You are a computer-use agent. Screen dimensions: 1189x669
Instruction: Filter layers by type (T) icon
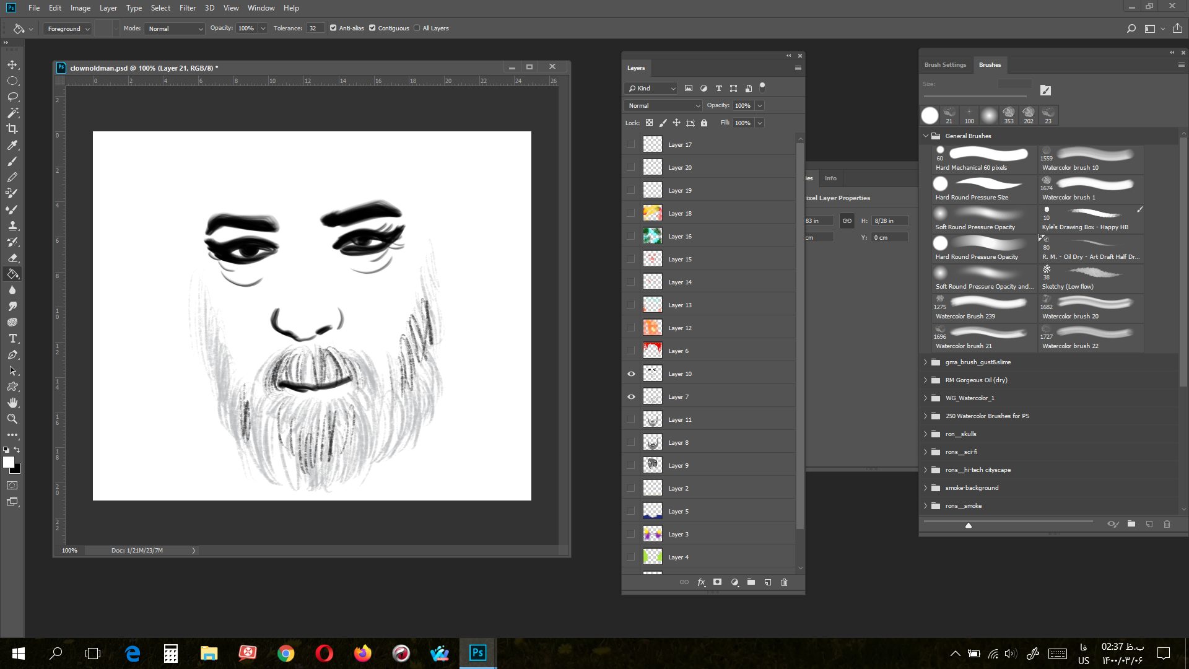(x=718, y=89)
